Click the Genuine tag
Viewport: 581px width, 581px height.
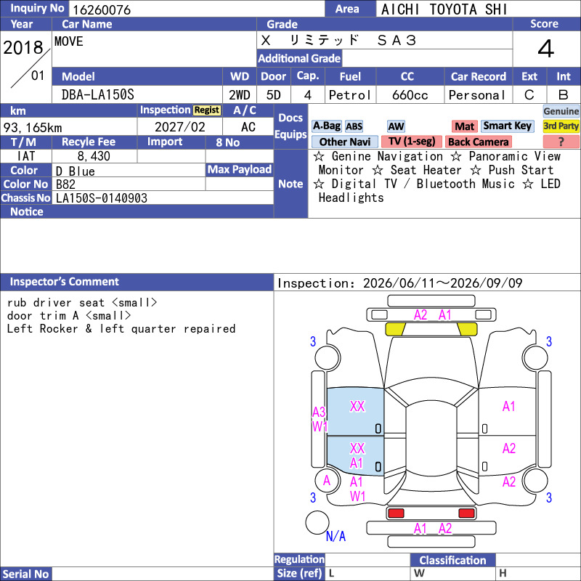(561, 111)
